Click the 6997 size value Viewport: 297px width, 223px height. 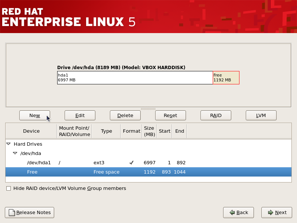[150, 163]
